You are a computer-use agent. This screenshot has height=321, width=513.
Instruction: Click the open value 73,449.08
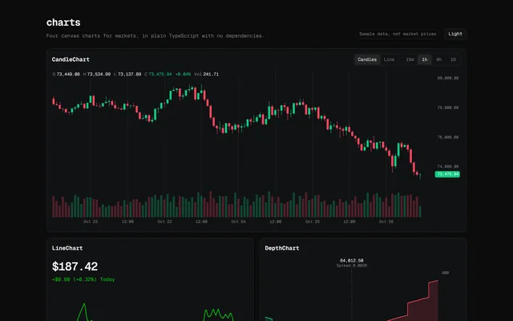68,75
